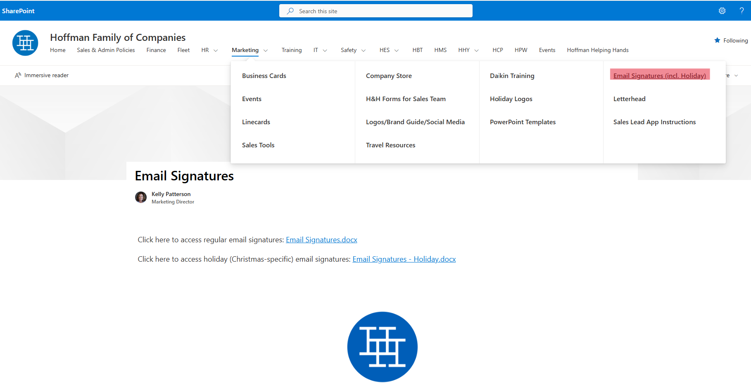The width and height of the screenshot is (751, 383).
Task: Go to the Training nav tab
Action: click(292, 50)
